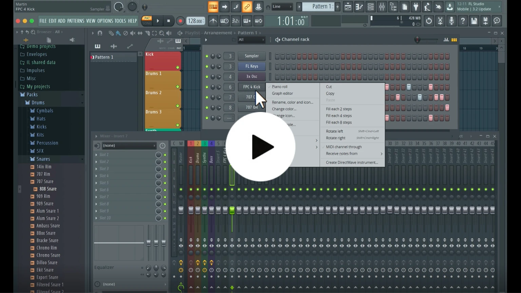This screenshot has width=521, height=293.
Task: Open the Line snap dropdown
Action: coord(283,6)
